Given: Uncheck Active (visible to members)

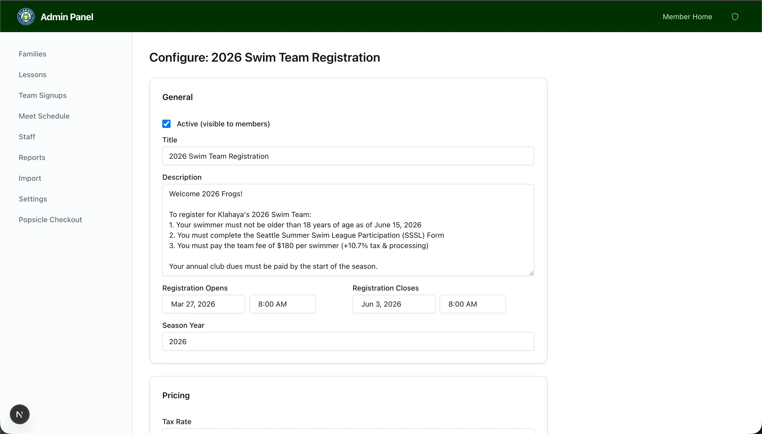Looking at the screenshot, I should point(166,124).
